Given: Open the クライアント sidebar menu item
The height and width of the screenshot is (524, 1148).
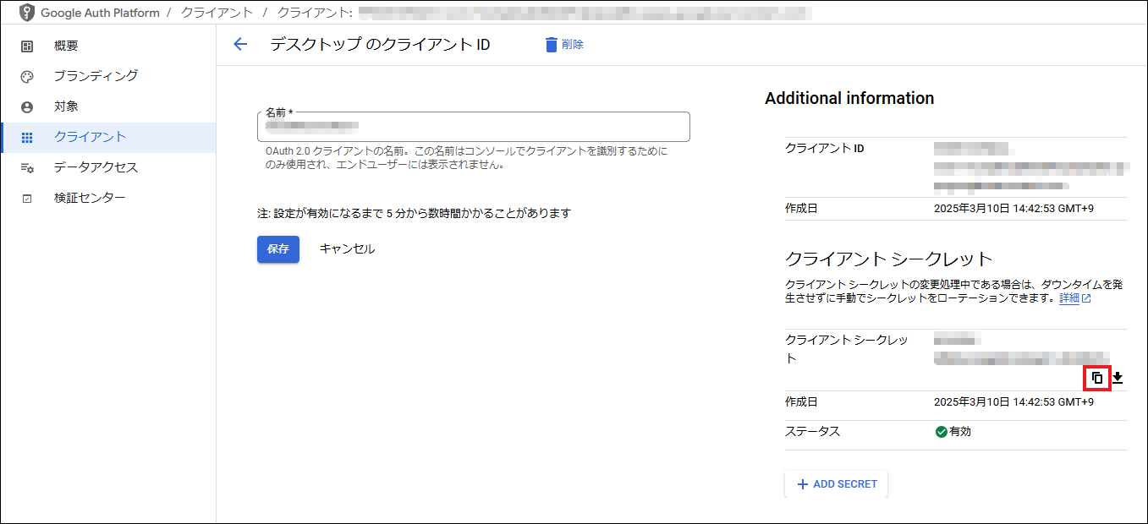Looking at the screenshot, I should click(x=91, y=137).
